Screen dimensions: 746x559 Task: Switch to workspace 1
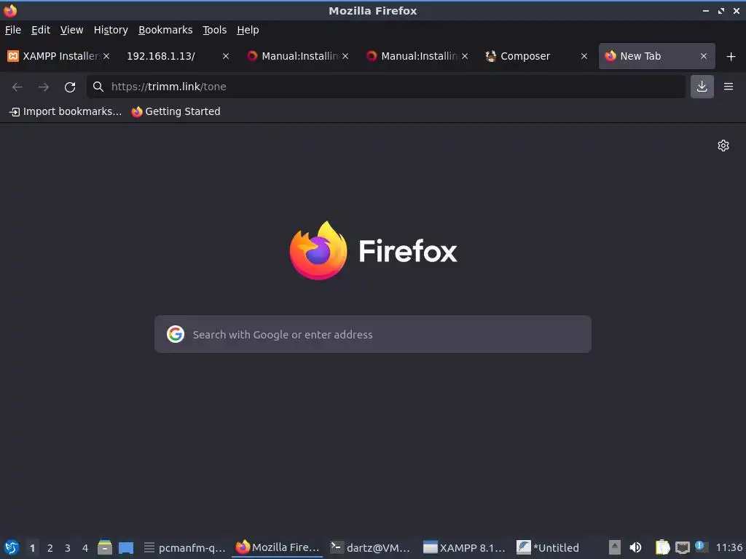point(32,547)
